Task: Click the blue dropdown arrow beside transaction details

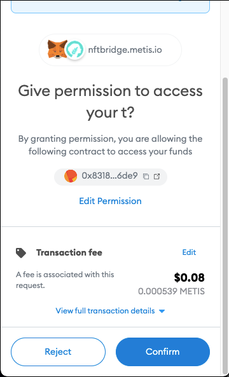Action: pos(162,311)
